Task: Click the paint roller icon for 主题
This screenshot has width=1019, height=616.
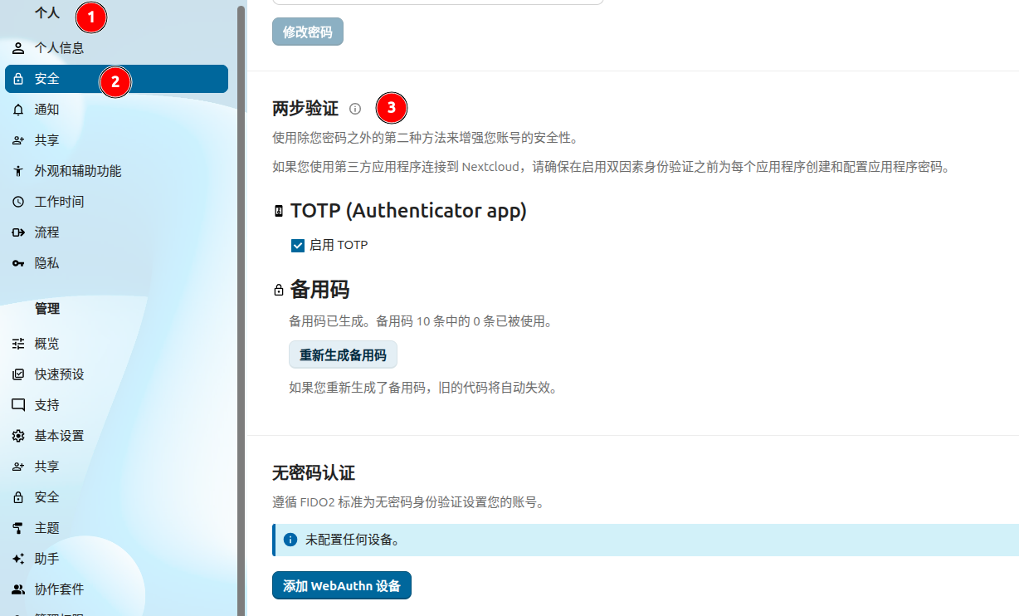Action: pyautogui.click(x=18, y=528)
